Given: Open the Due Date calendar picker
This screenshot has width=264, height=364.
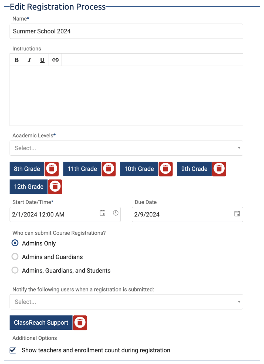Looking at the screenshot, I should 237,214.
